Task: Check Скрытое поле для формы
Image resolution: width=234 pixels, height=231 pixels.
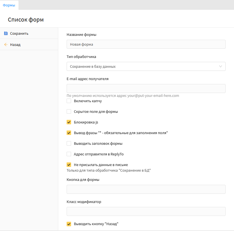Action: click(69, 111)
